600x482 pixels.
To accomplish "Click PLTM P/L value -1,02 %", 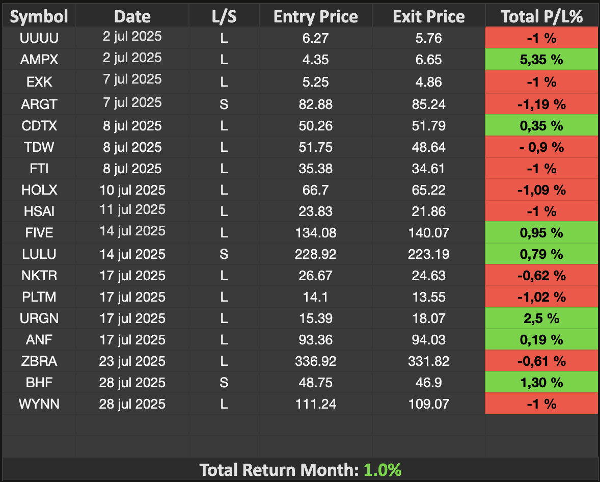I will click(541, 297).
